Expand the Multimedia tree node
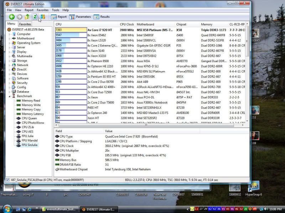This screenshot has height=213, width=285. click(x=10, y=56)
